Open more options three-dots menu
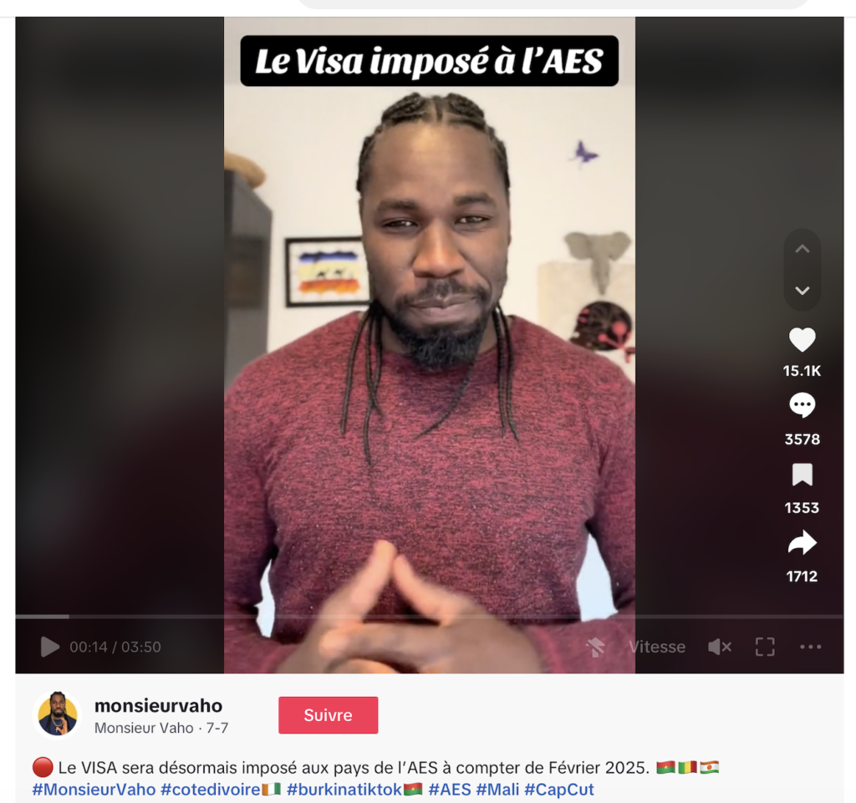The height and width of the screenshot is (803, 856). (x=810, y=647)
